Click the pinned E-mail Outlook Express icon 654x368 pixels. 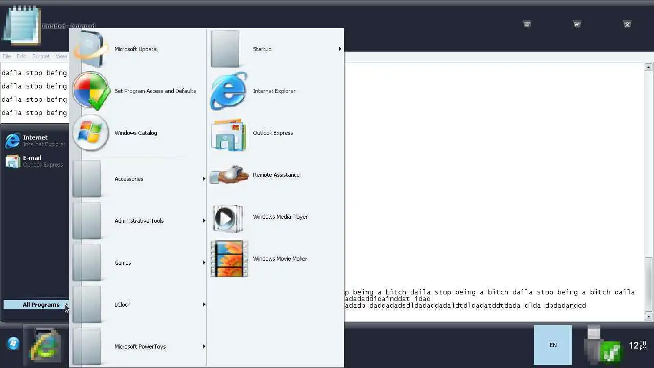pos(12,161)
